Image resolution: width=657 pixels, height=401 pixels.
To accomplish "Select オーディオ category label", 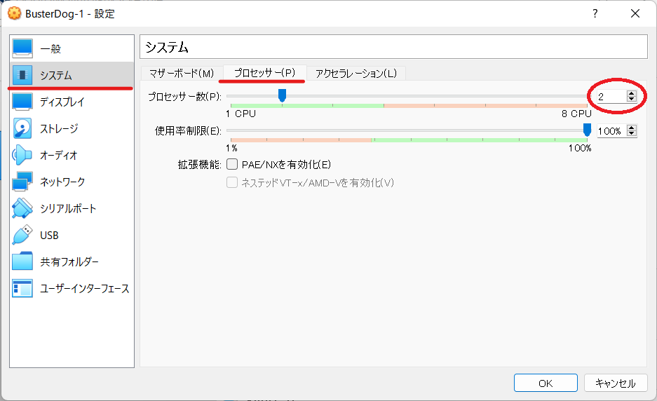I will pyautogui.click(x=59, y=156).
